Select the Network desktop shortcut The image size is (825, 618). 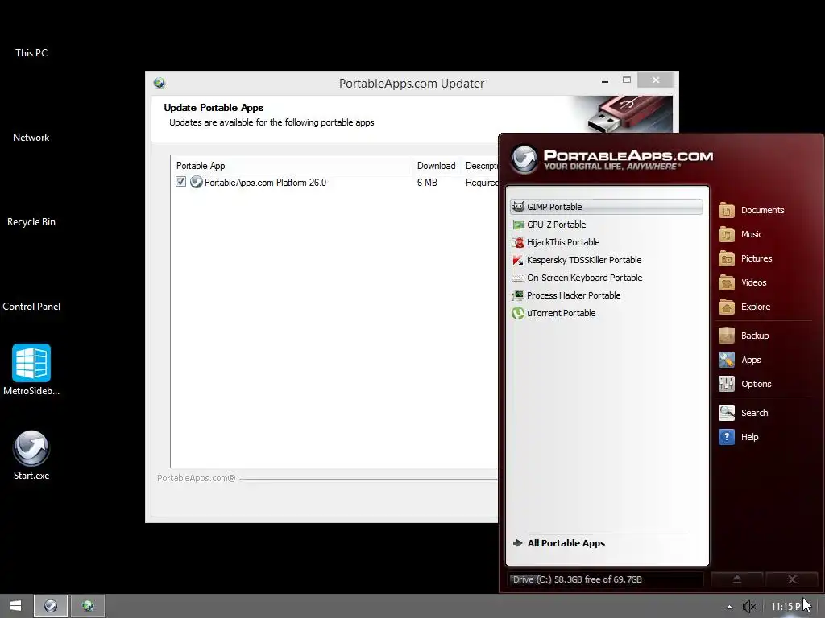[31, 138]
